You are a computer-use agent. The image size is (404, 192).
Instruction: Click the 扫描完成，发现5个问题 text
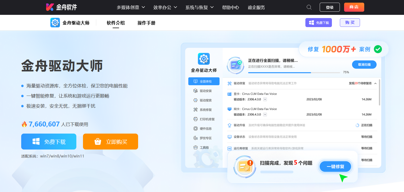pos(286,163)
